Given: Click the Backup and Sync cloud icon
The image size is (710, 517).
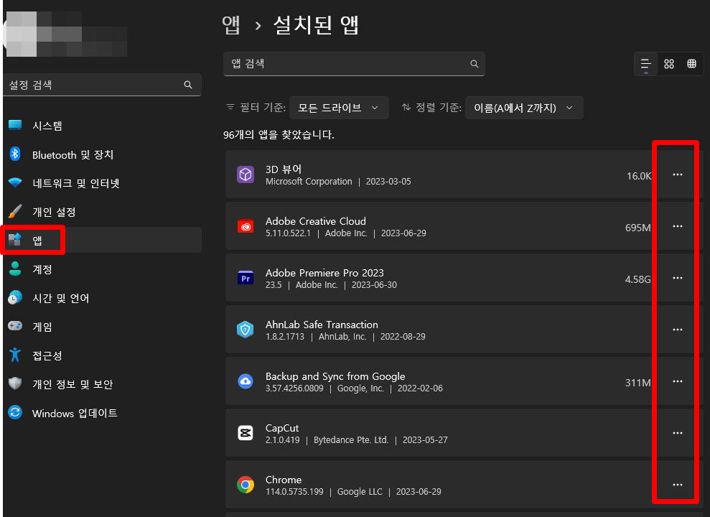Looking at the screenshot, I should click(x=246, y=381).
